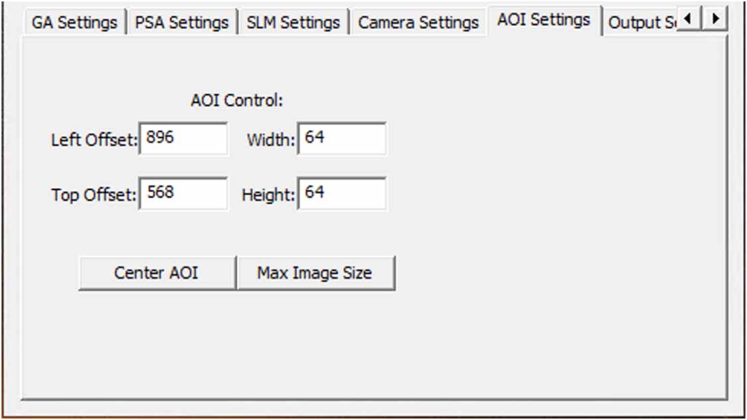Click the empty panel area below the buttons
747x420 pixels.
coord(372,346)
